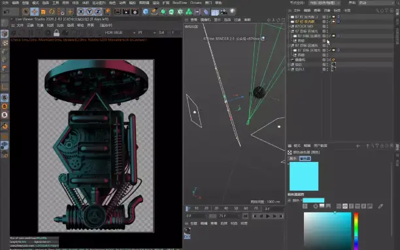The image size is (400, 250).
Task: Click the Octane light tag on highlighted light
Action: 333,22
